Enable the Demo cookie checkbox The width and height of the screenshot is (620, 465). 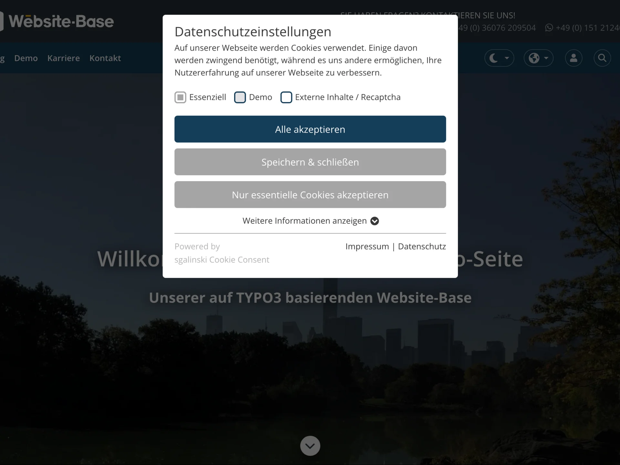[x=240, y=97]
